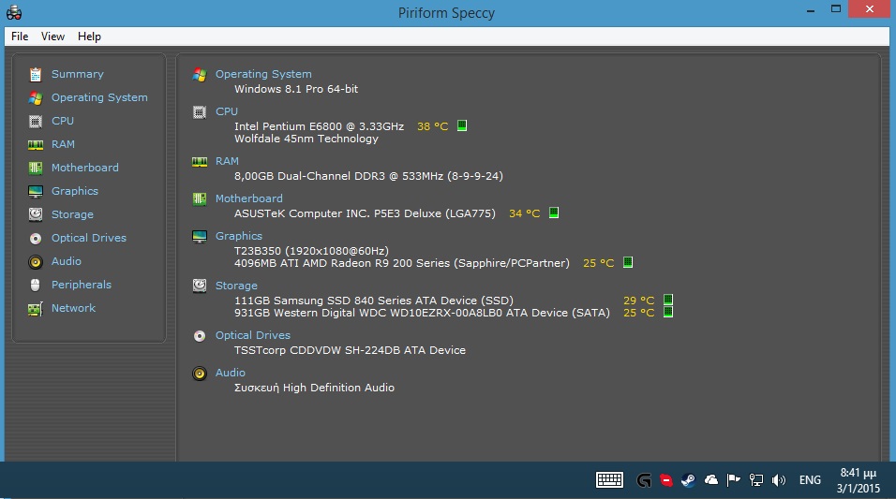
Task: Click the motherboard temperature 34 °C reading
Action: pyautogui.click(x=525, y=213)
